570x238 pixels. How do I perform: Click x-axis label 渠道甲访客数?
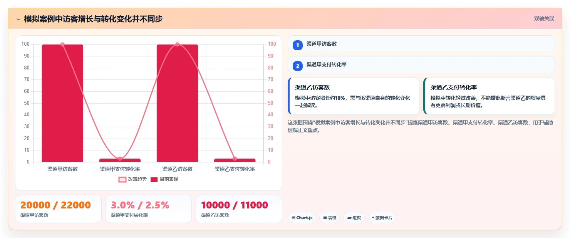(x=62, y=169)
